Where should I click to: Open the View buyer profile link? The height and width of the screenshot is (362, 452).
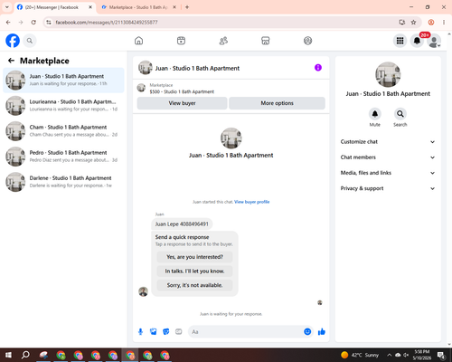tap(252, 202)
